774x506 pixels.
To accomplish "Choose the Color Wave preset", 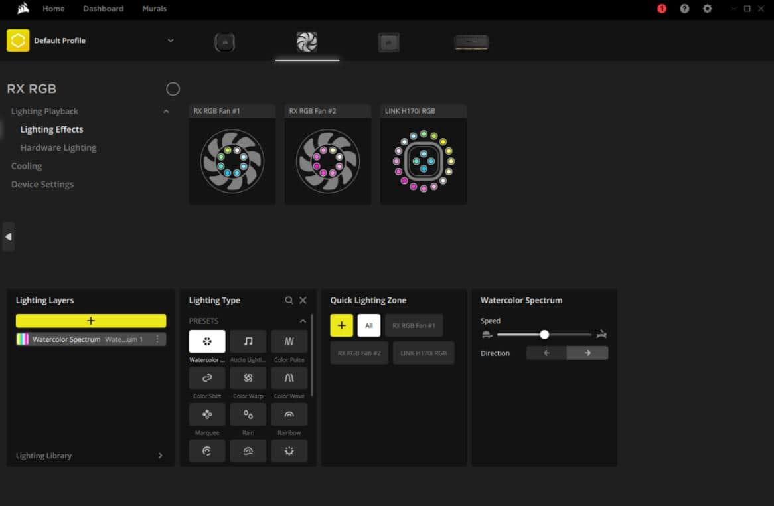I will [x=289, y=378].
